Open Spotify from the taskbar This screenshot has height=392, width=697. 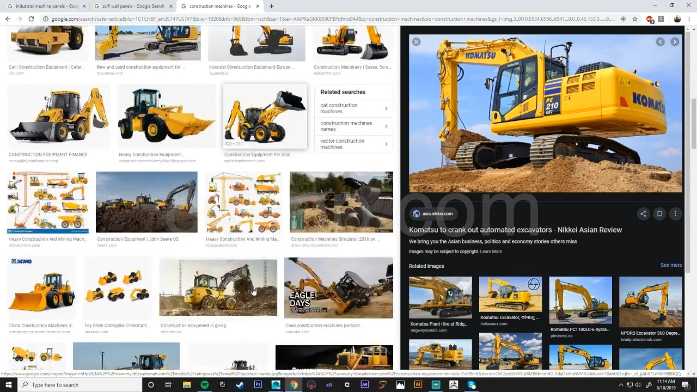204,385
